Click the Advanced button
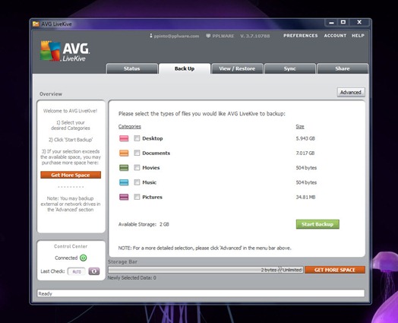Viewport: 398px width, 323px height. pos(351,92)
